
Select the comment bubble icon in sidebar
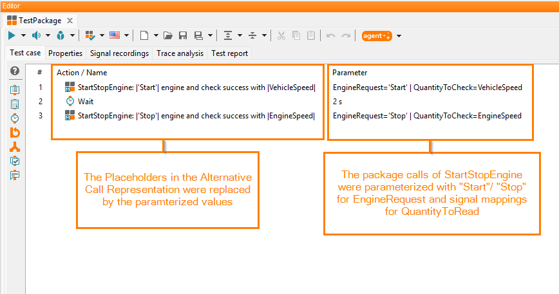click(15, 175)
